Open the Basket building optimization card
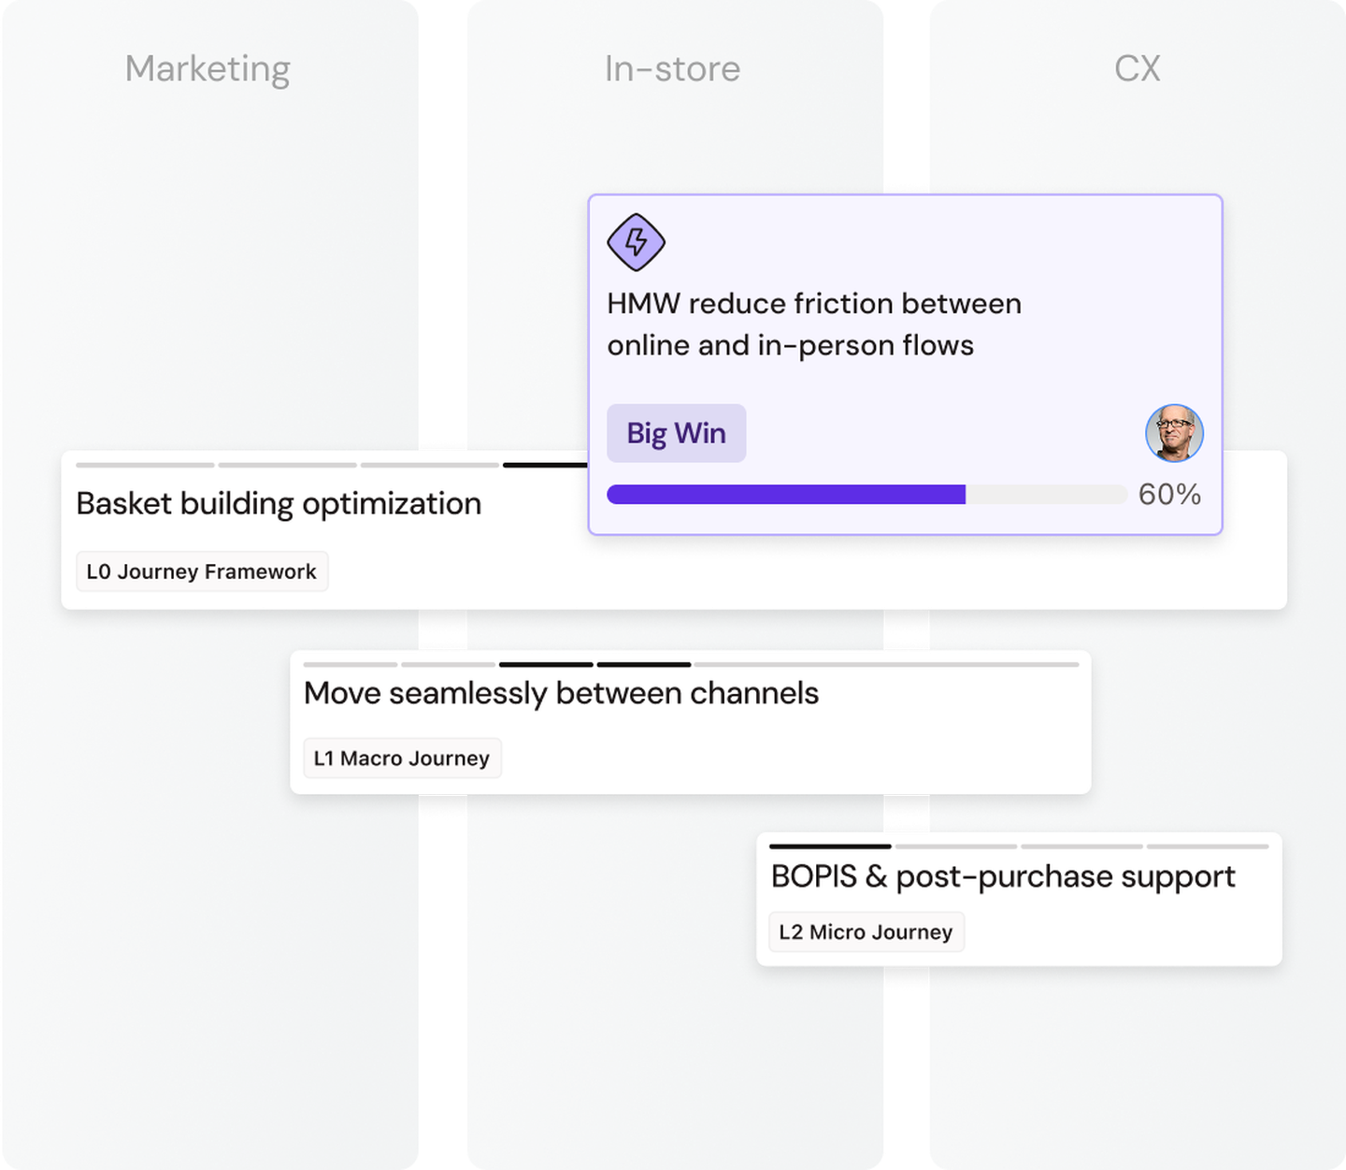Viewport: 1346px width, 1170px height. pos(279,504)
